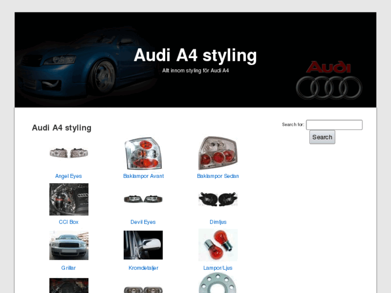Open the Angel Eyes headlights thumbnail
This screenshot has width=391, height=293.
pyautogui.click(x=69, y=153)
